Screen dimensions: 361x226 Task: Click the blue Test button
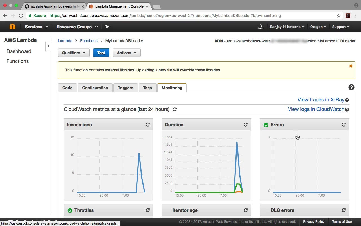101,53
